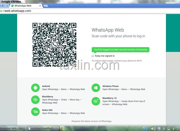Click the Chrome icon in the taskbar
Screen dimensions: 180x131
[x=62, y=128]
